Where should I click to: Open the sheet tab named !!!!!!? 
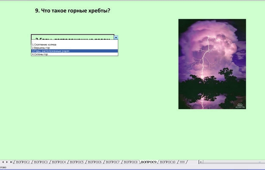182,162
